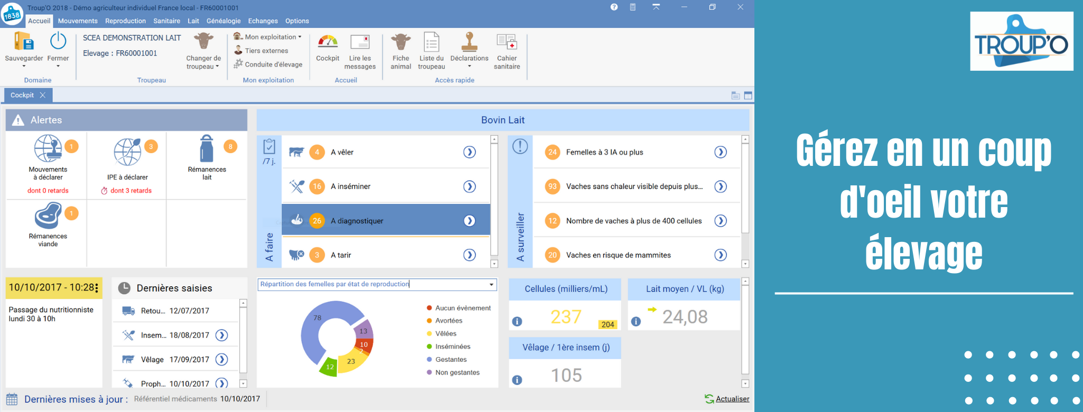The image size is (1083, 412).
Task: Expand the Mon exploitation dropdown
Action: (300, 37)
